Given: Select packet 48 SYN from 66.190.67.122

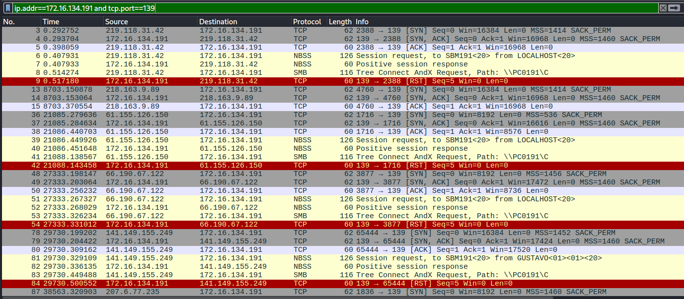Looking at the screenshot, I should click(x=342, y=174).
